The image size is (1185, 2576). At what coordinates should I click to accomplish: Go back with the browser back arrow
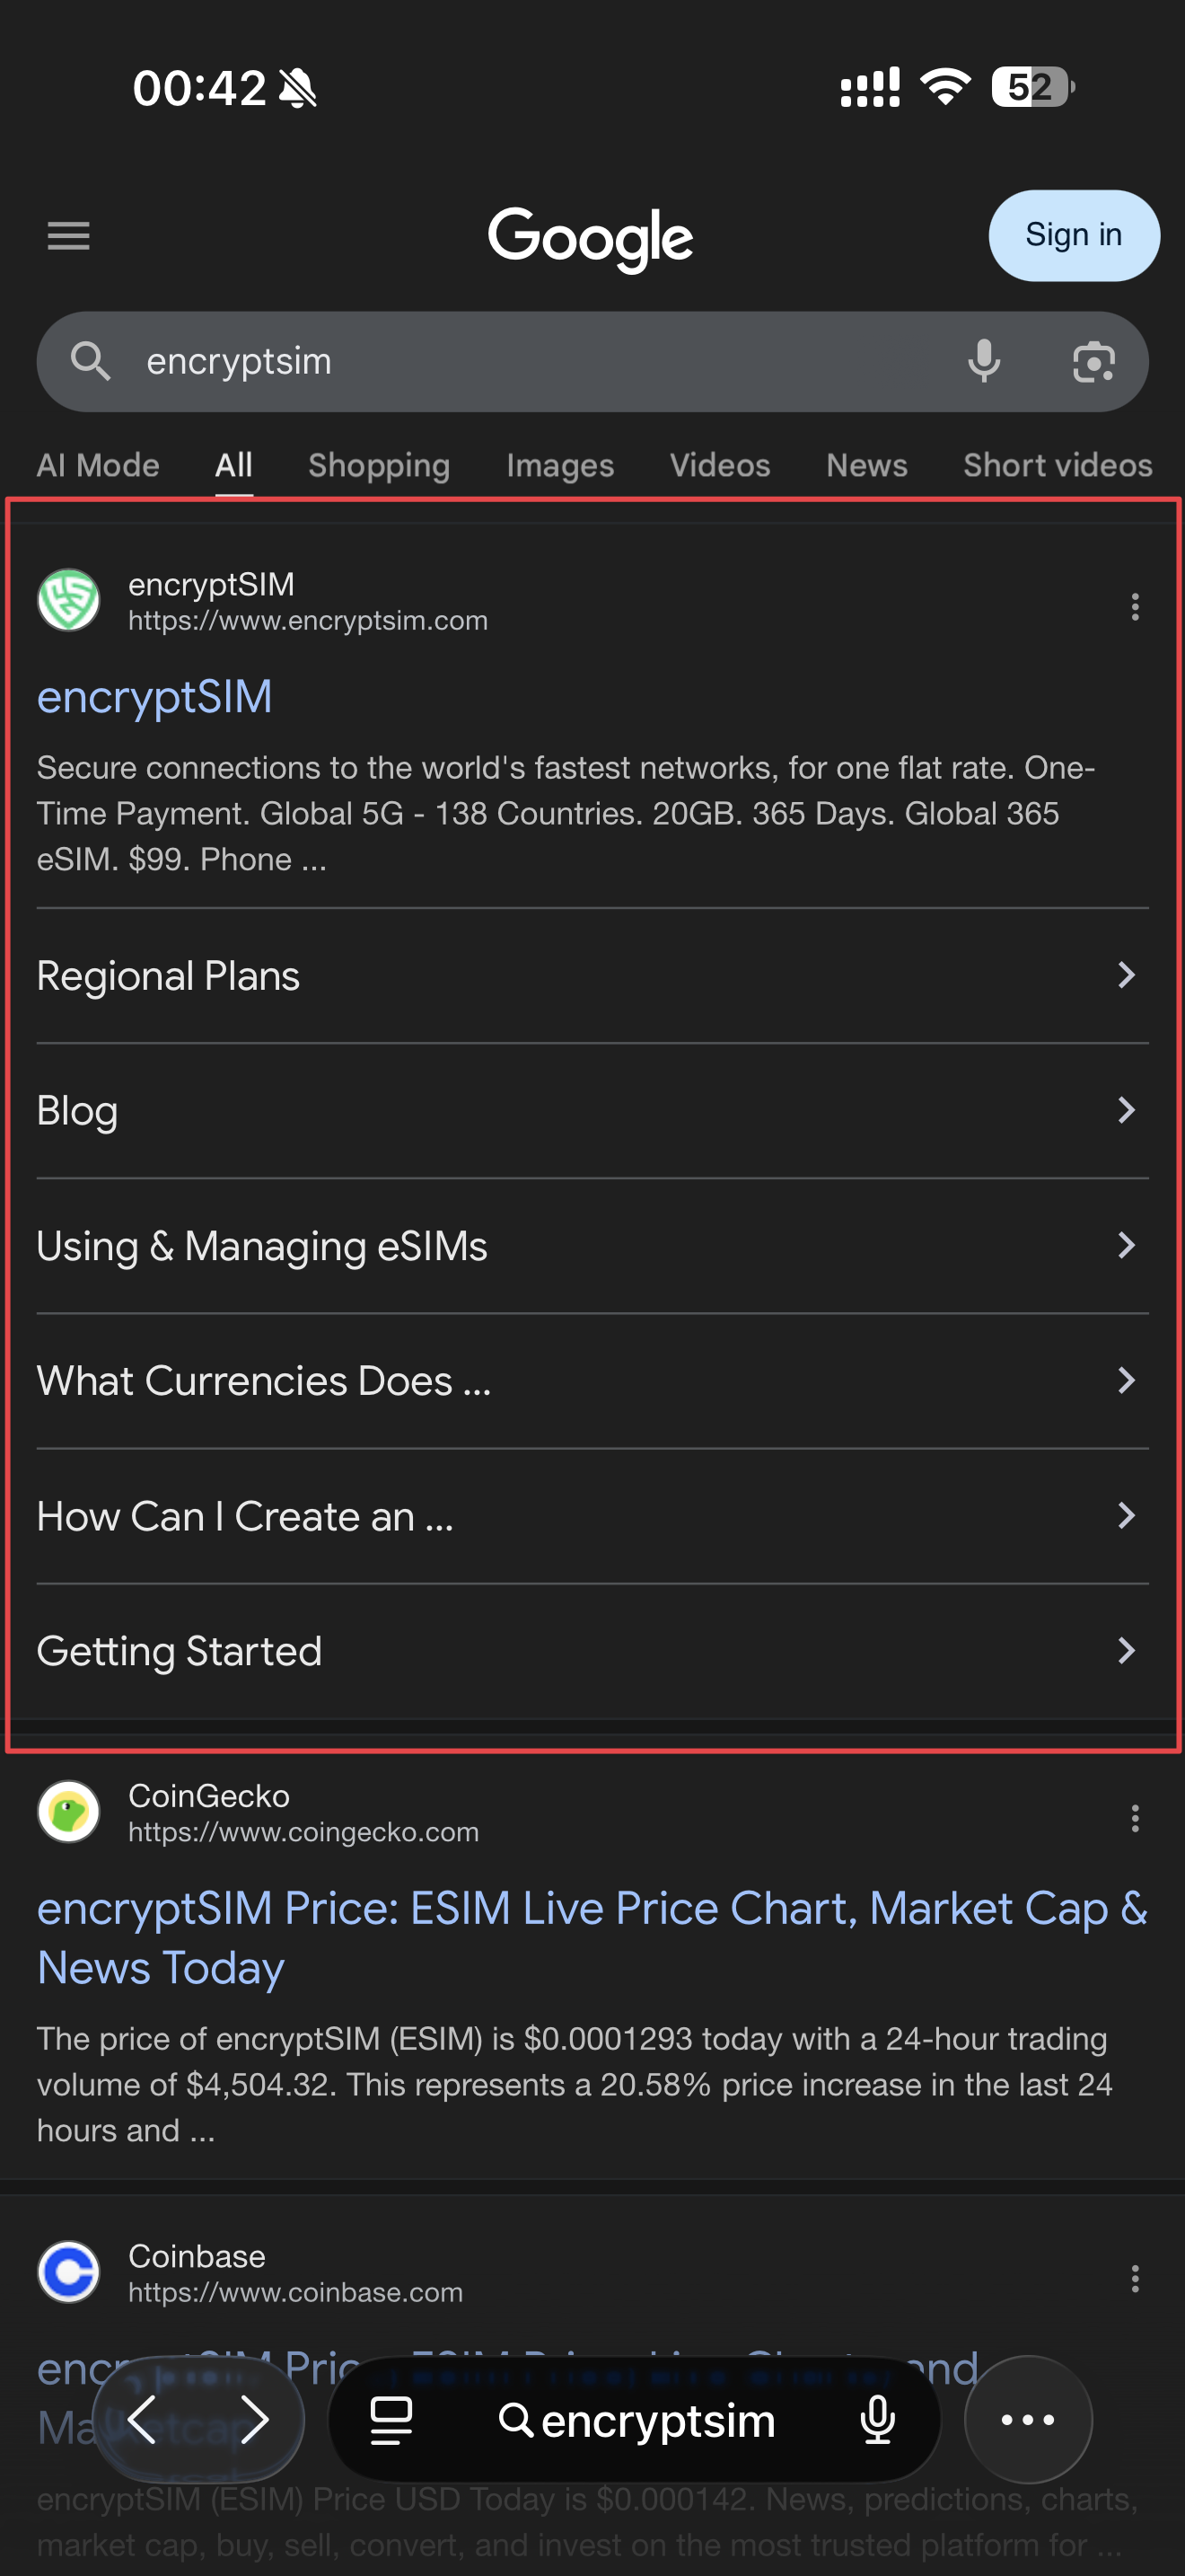click(143, 2420)
